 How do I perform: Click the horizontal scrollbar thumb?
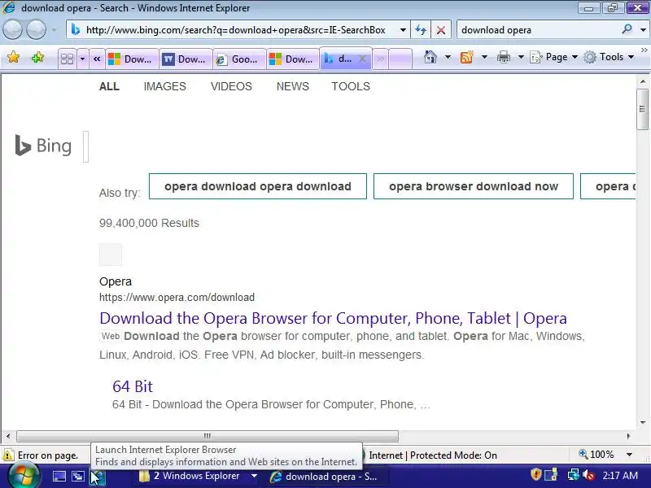208,436
